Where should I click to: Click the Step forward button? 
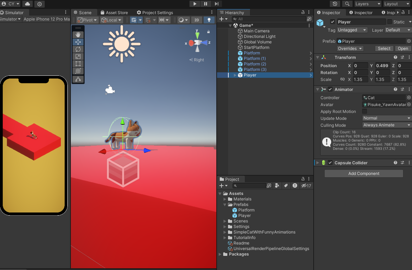tap(217, 4)
